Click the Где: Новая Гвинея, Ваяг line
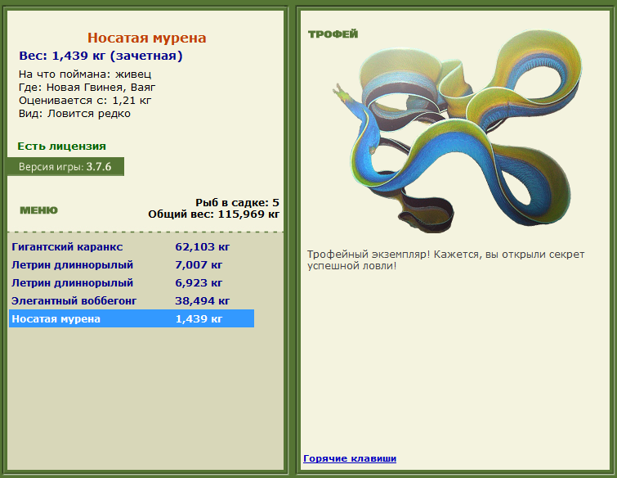Viewport: 617px width, 478px height. click(87, 87)
